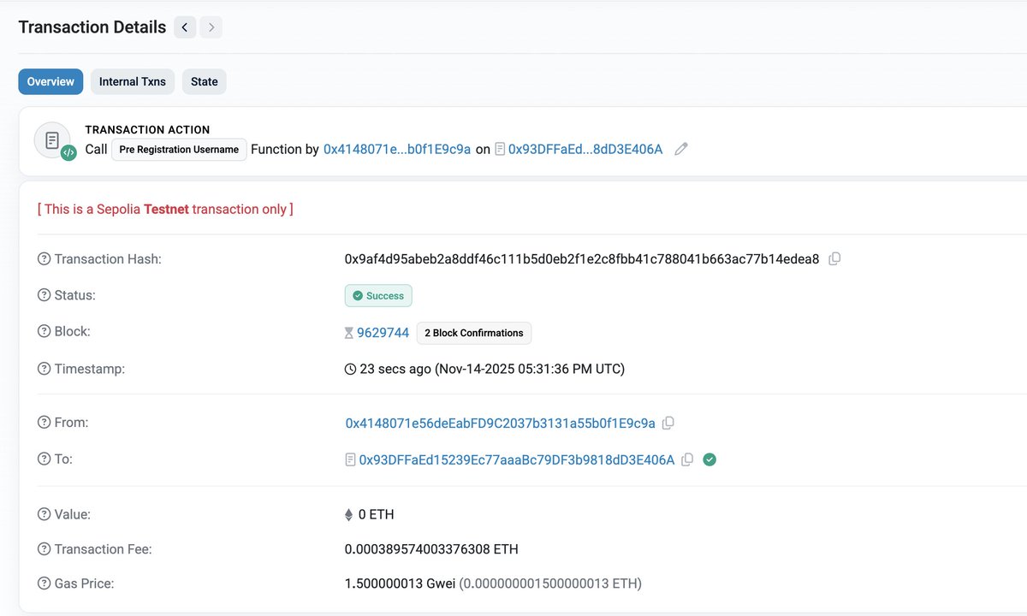Open sender address 0x4148071e...b0f1E9c9a in action row
1027x616 pixels.
pos(397,149)
